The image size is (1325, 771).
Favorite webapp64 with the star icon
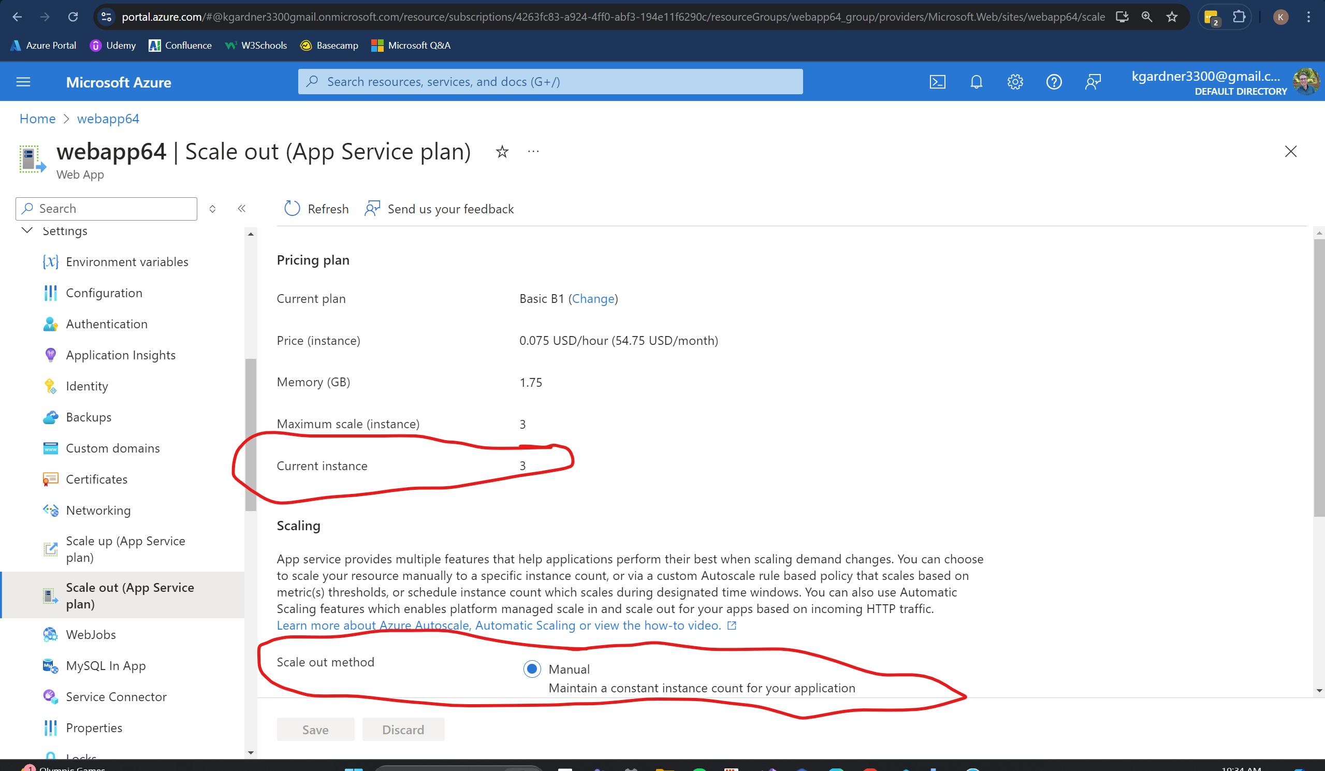click(502, 152)
